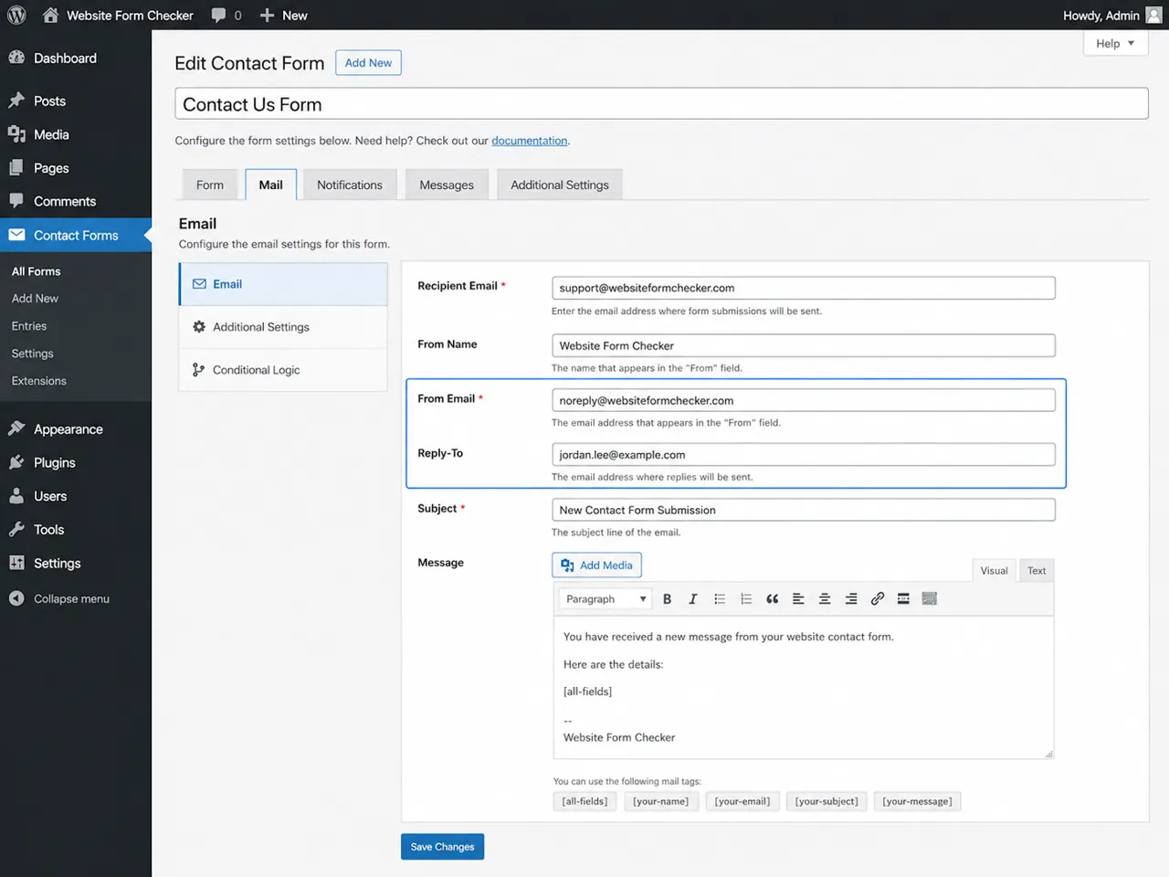This screenshot has width=1169, height=877.
Task: Open All Forms in submenu
Action: 37,271
